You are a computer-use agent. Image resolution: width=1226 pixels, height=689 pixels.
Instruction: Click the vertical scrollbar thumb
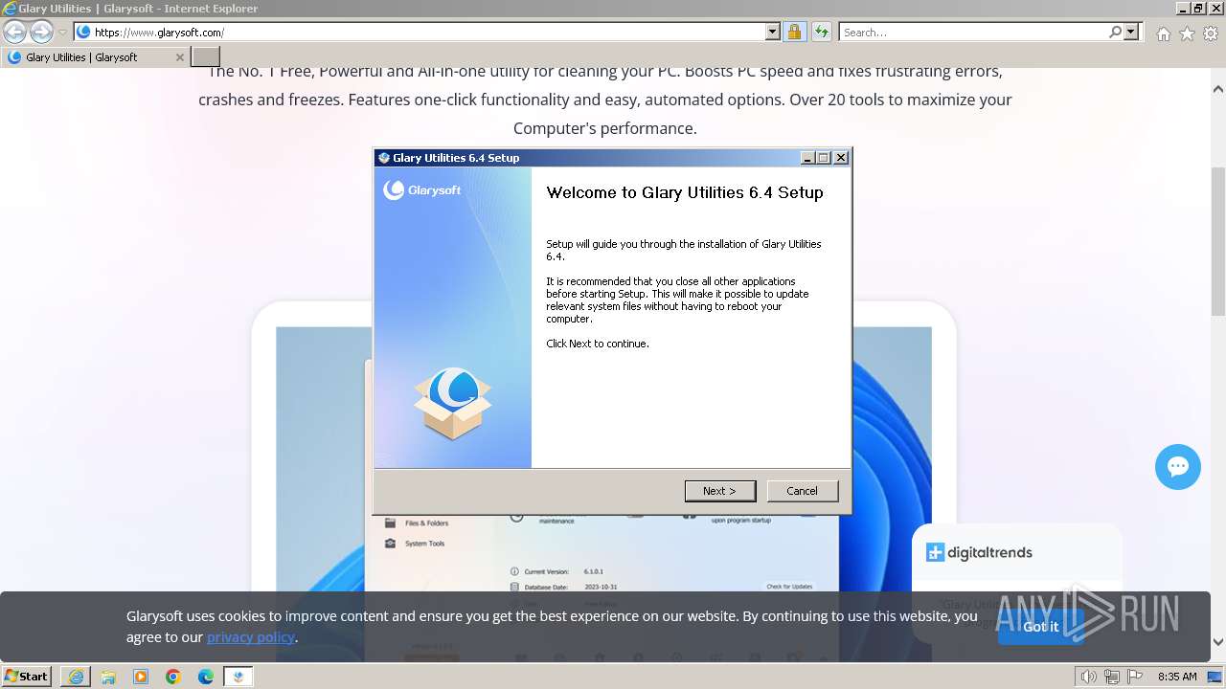(1218, 239)
